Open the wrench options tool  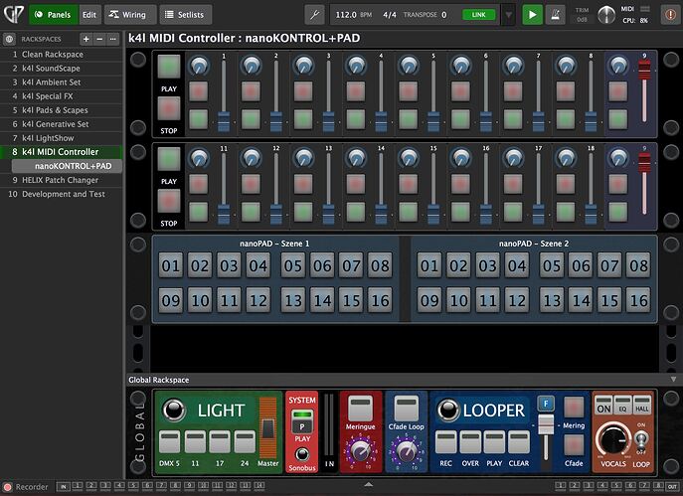point(314,15)
